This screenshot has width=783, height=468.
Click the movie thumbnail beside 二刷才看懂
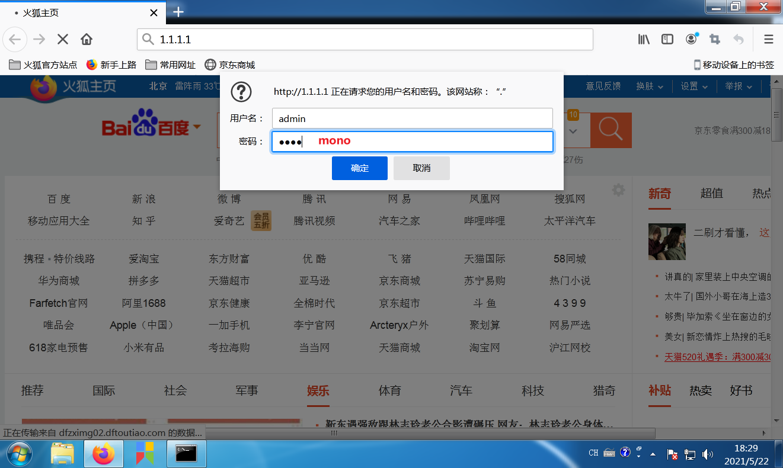click(667, 242)
